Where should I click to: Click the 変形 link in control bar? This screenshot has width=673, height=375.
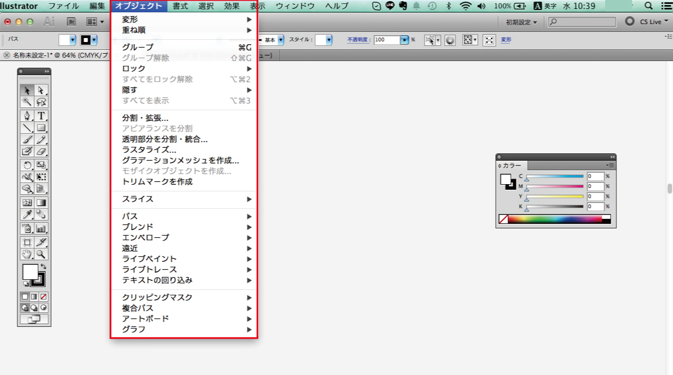(x=506, y=40)
